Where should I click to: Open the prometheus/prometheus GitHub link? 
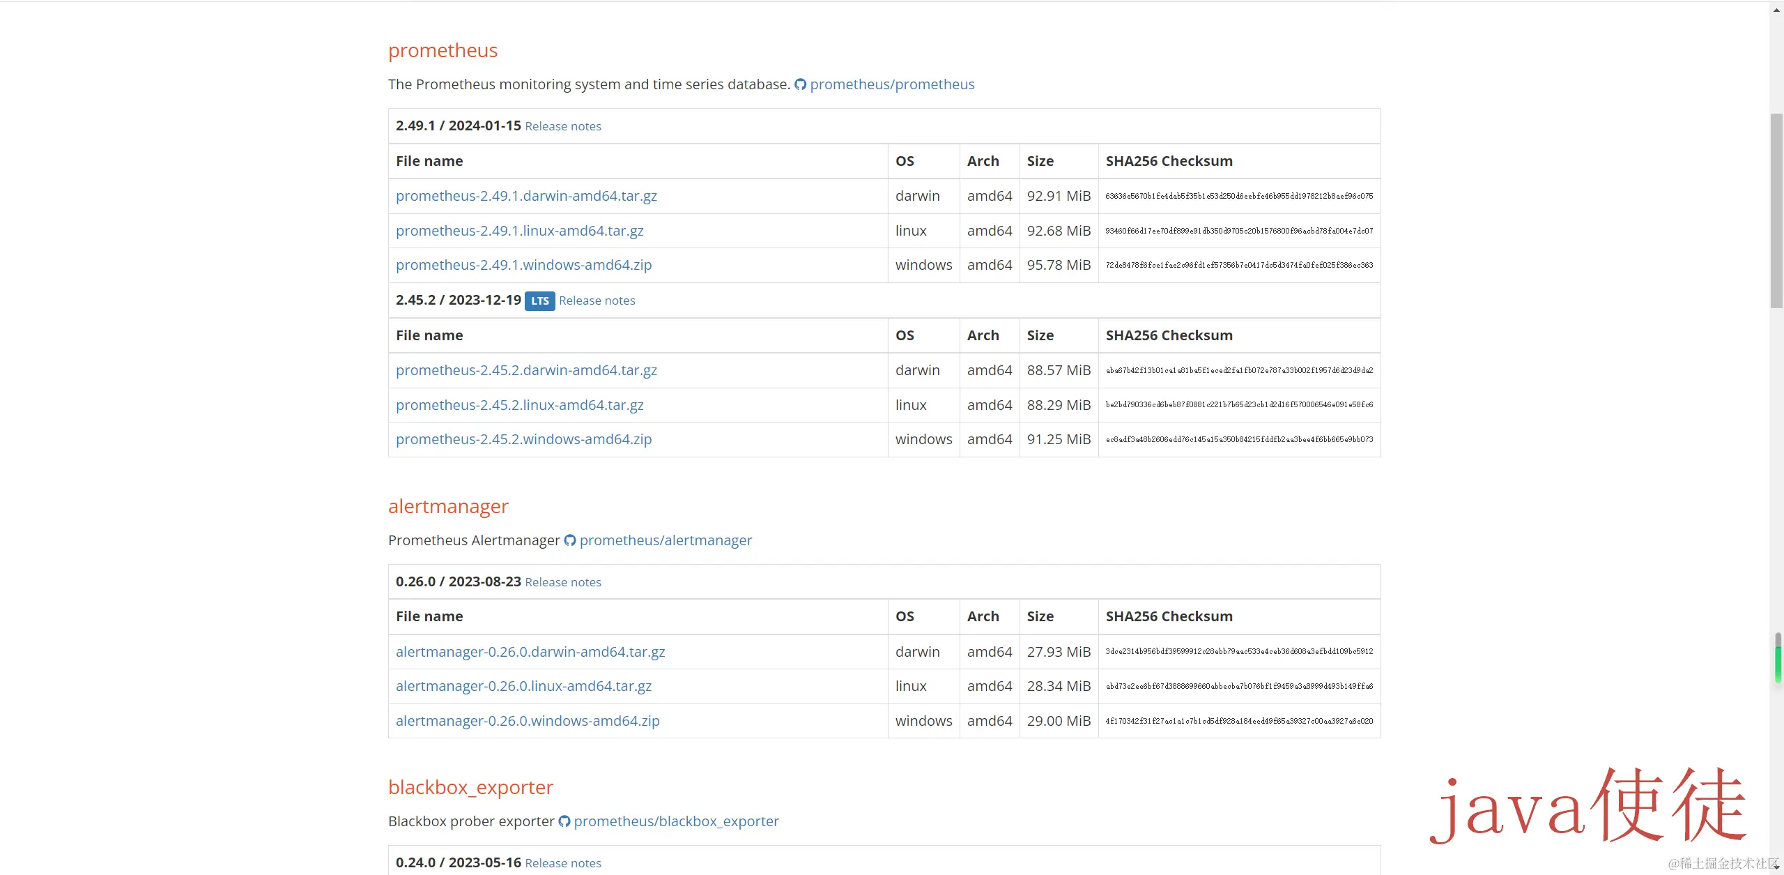(x=892, y=84)
